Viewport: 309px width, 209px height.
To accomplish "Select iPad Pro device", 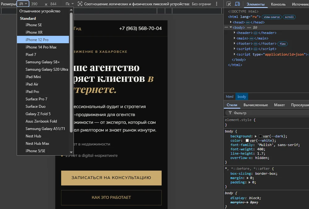I will pyautogui.click(x=43, y=92).
